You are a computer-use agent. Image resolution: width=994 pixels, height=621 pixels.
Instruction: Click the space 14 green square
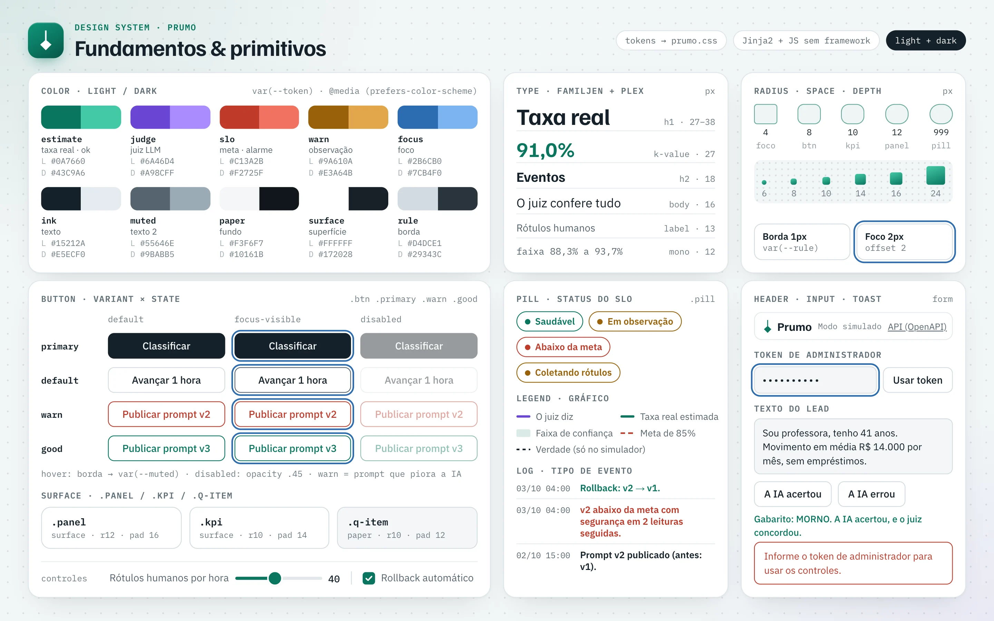[x=860, y=179]
